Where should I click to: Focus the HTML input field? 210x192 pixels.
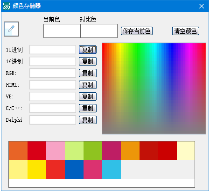(53, 85)
